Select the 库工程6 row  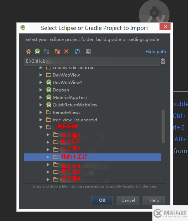pos(92,179)
